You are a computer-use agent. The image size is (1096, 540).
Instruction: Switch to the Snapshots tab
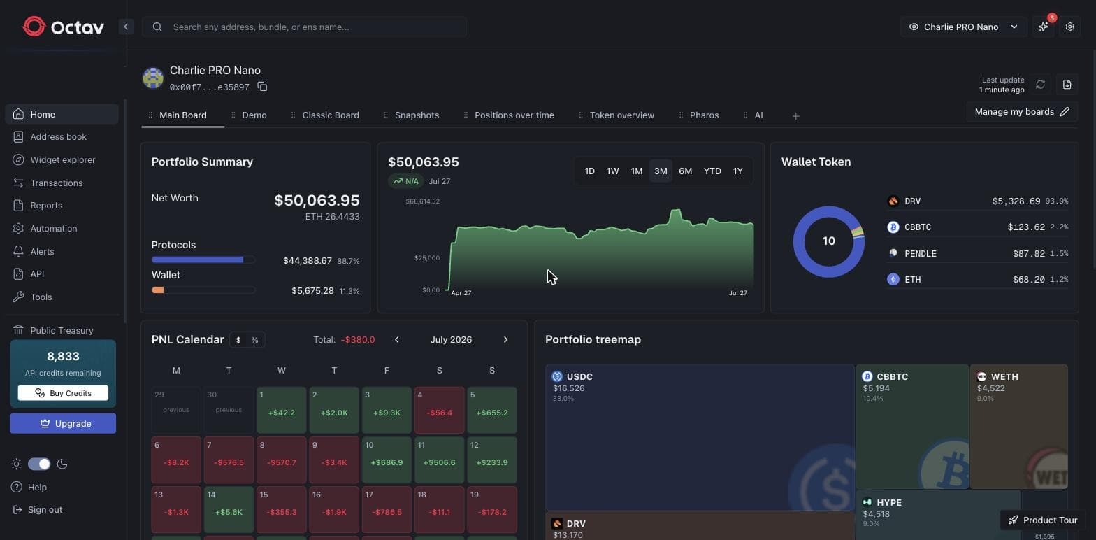pos(417,115)
